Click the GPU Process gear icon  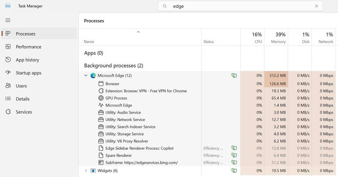point(101,98)
